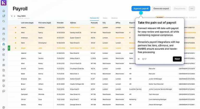
Task: Open the chart performance icon in sidebar
Action: 4,55
